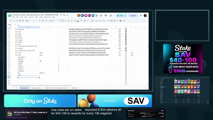
Task: Toggle the checkbox in milton row
Action: pos(126,36)
